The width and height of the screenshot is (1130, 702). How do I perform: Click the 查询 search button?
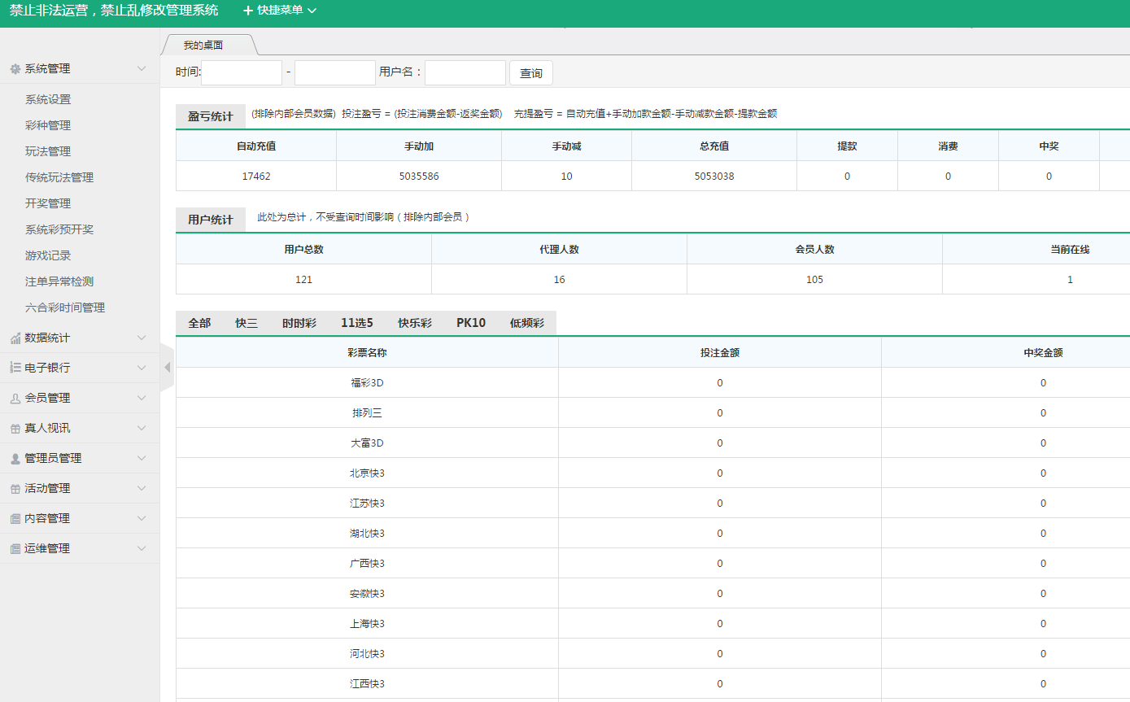click(x=530, y=73)
